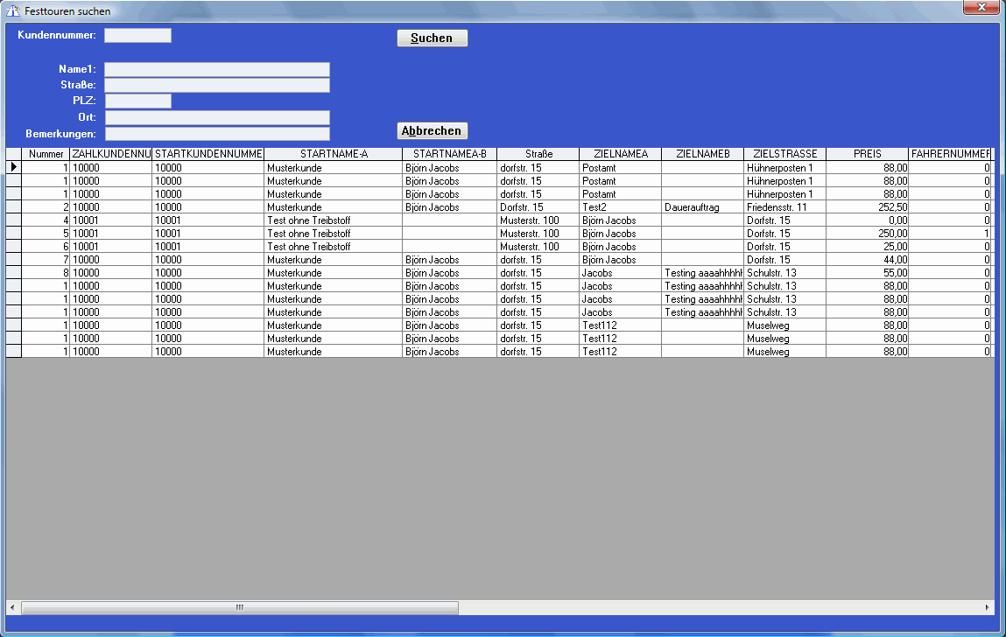
Task: Select the Straße input field
Action: pos(216,85)
